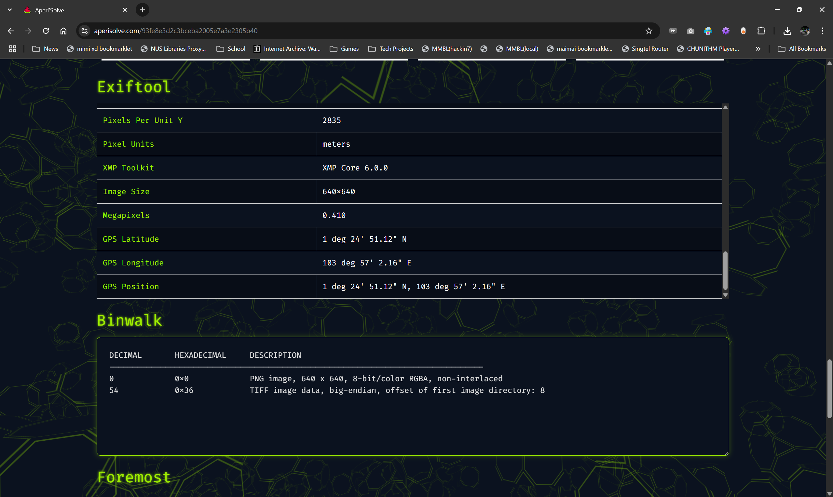Click the Exiftool table scrollbar thumb
This screenshot has height=497, width=833.
(725, 270)
